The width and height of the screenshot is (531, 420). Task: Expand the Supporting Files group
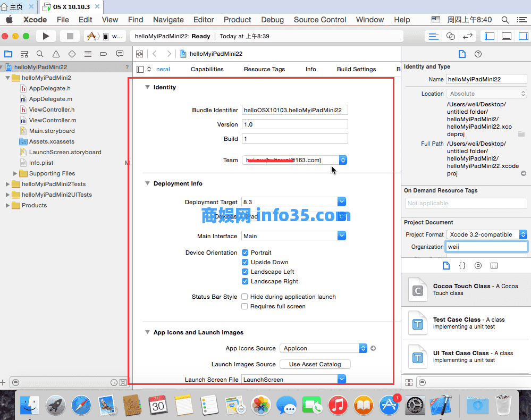tap(15, 173)
